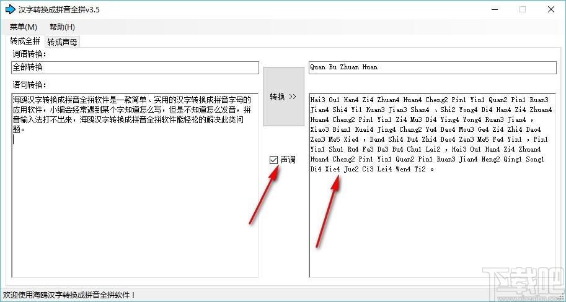
Task: Click the 词语转换: label
Action: point(30,54)
